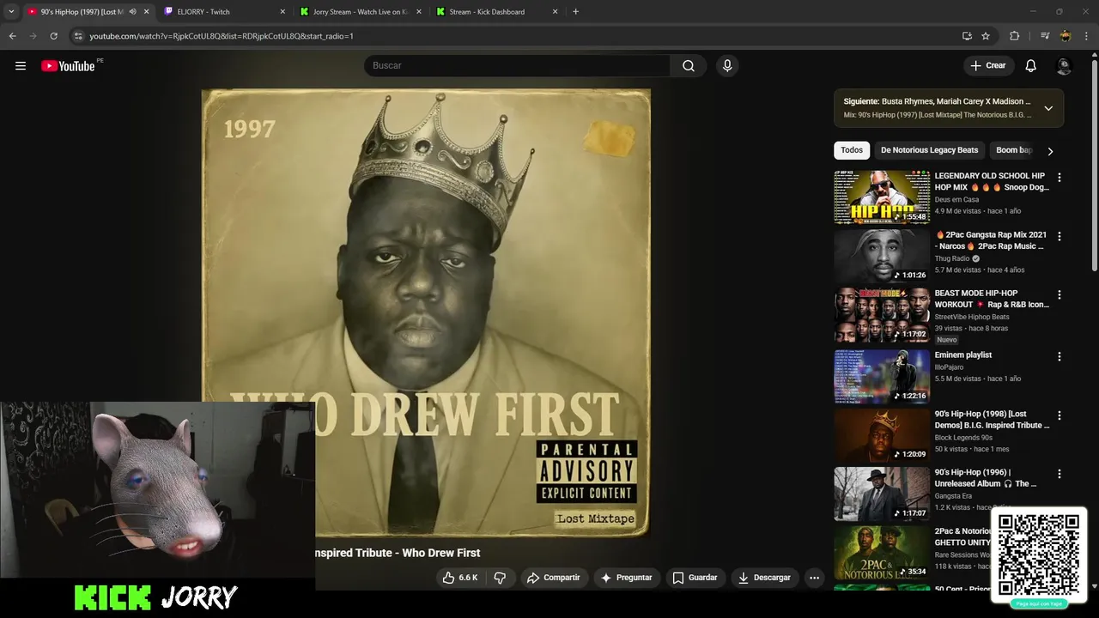Image resolution: width=1099 pixels, height=618 pixels.
Task: Focus the Buscar search field
Action: tap(517, 65)
